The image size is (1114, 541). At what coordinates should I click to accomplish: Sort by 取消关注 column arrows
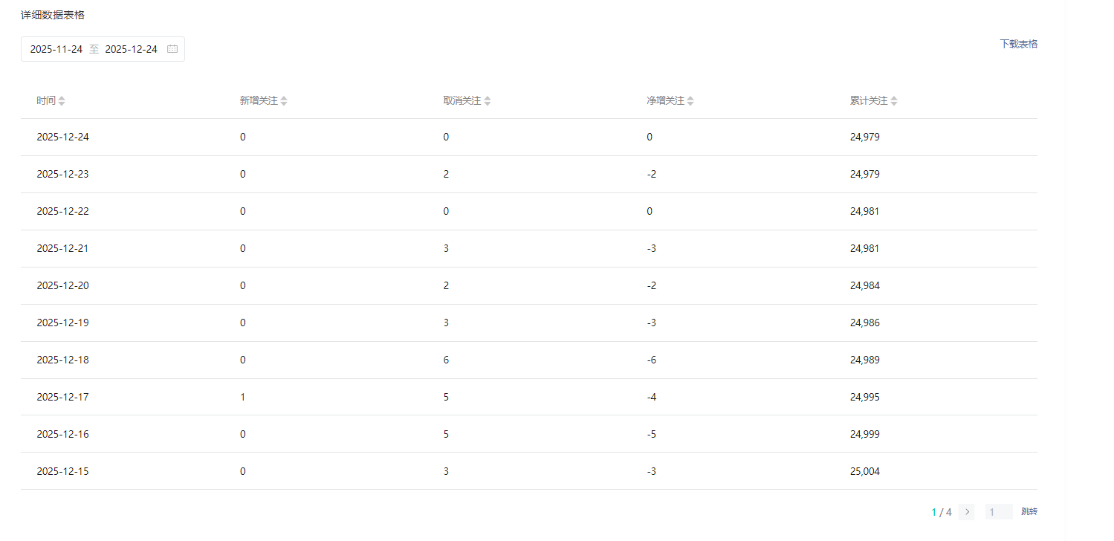point(488,101)
